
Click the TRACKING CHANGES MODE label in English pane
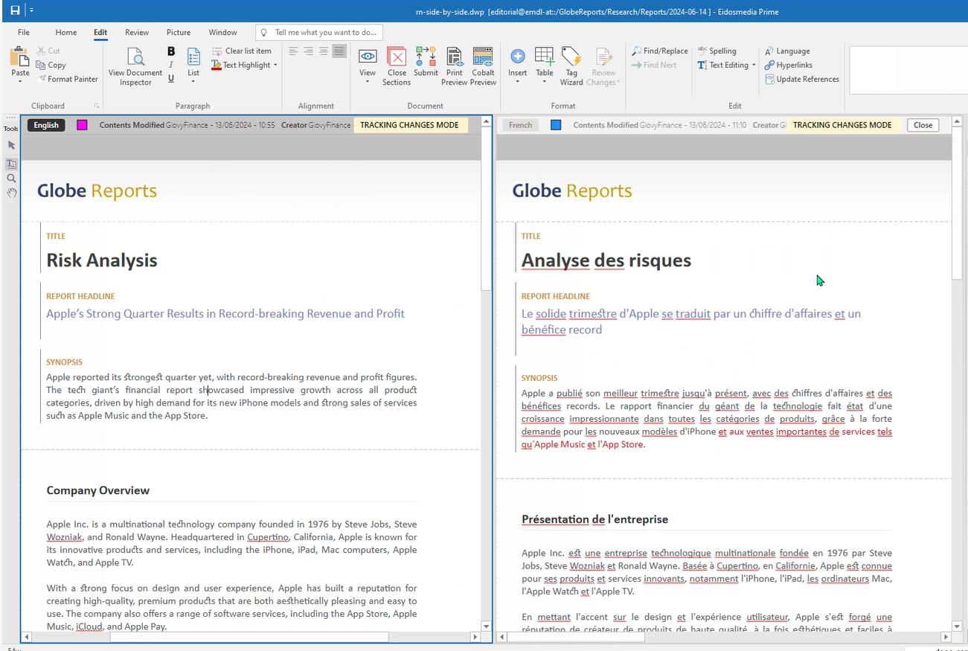409,125
